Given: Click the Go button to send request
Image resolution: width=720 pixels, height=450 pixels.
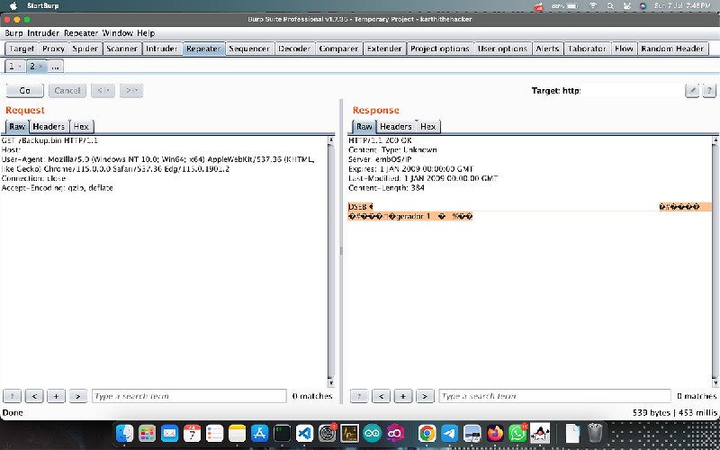Looking at the screenshot, I should pyautogui.click(x=25, y=91).
